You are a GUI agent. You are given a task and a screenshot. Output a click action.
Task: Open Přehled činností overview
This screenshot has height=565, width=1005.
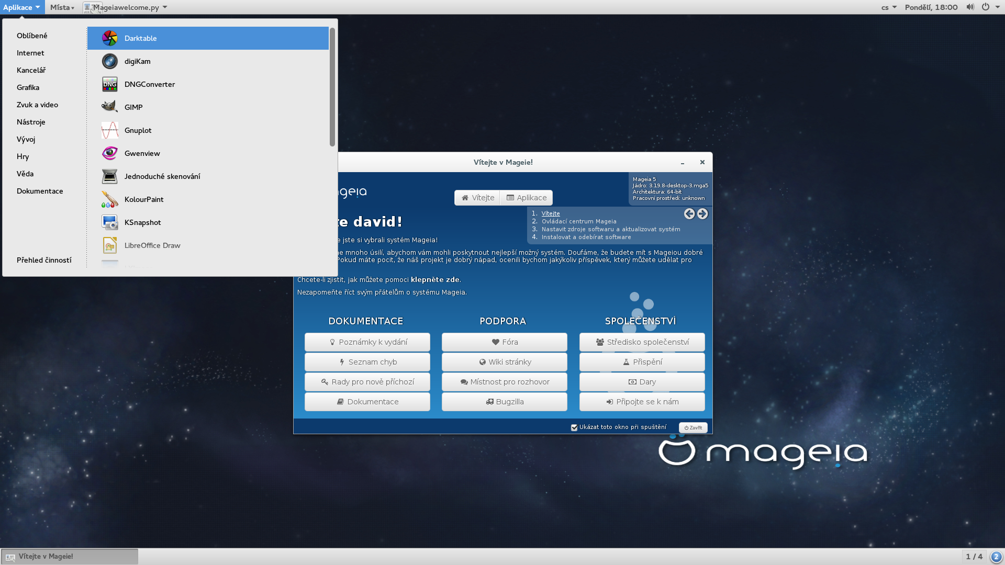click(x=44, y=260)
